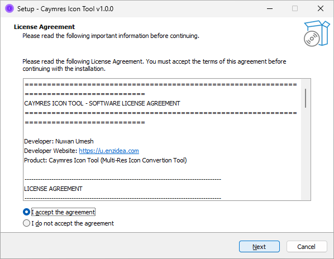Click the empty scrollbar track below the thumb
Viewport: 334px width, 259px height.
[306, 154]
